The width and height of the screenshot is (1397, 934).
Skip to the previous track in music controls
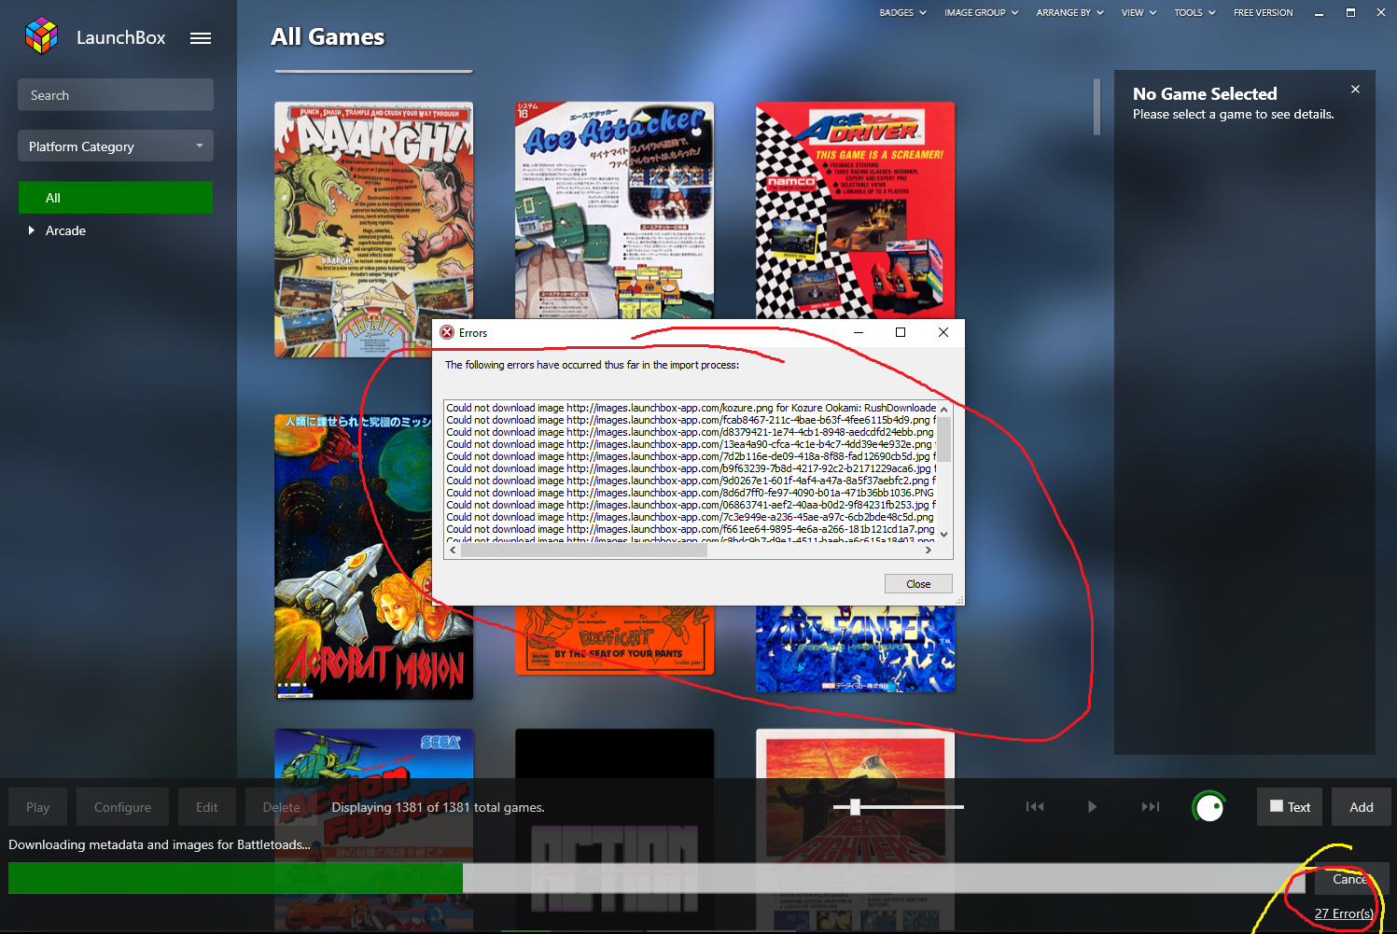tap(1035, 807)
